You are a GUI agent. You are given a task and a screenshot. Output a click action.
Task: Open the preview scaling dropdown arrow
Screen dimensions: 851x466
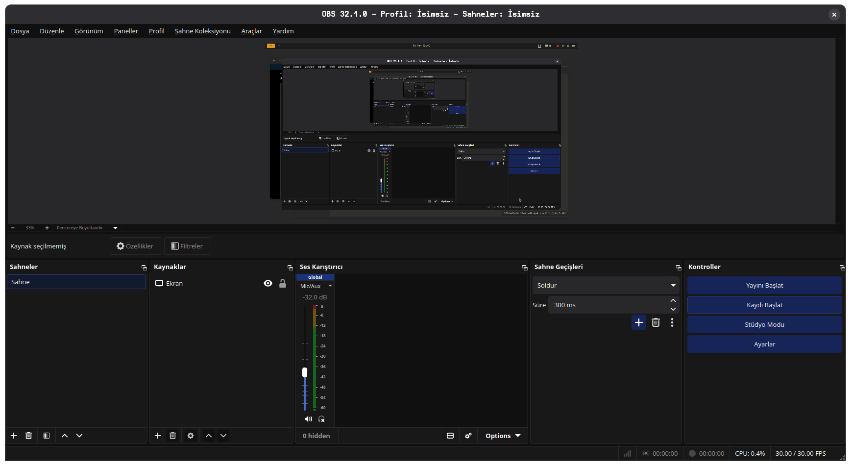[116, 228]
